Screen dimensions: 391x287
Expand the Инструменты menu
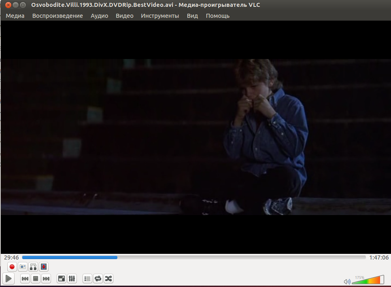160,16
